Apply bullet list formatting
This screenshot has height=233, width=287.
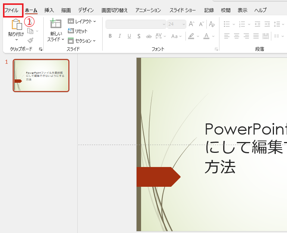coord(227,24)
